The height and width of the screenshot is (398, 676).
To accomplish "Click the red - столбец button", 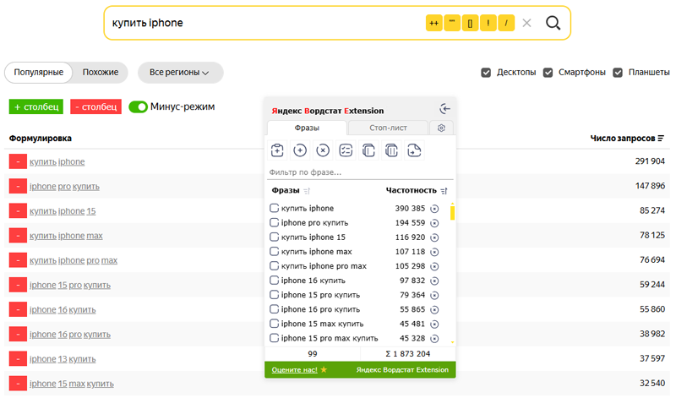I will point(95,106).
